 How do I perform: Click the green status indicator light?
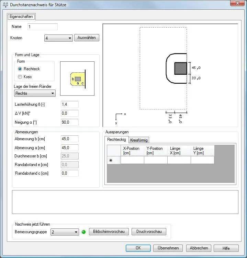click(x=84, y=232)
